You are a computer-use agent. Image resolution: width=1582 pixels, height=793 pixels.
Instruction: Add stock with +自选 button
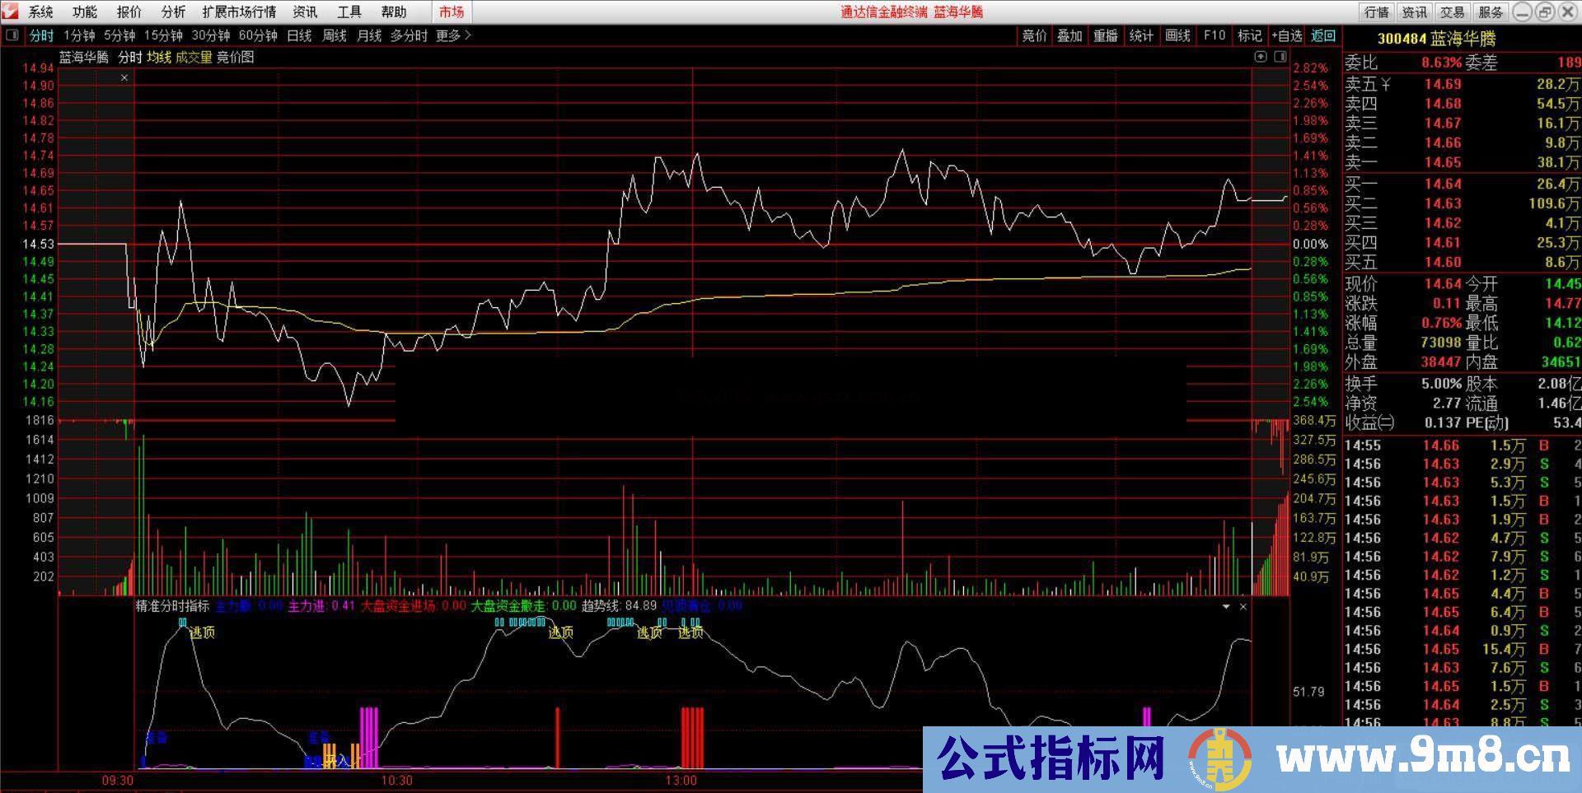click(x=1287, y=35)
